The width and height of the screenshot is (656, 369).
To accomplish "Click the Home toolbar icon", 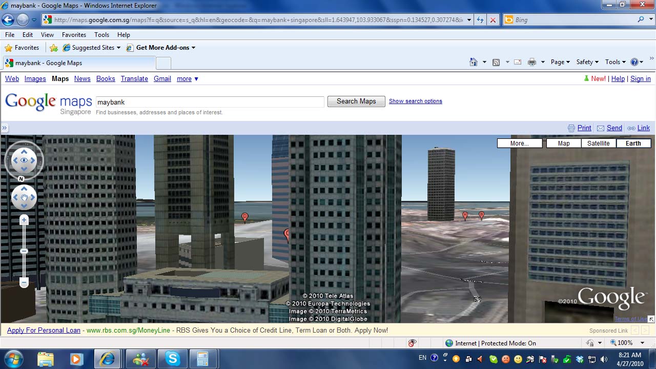I will coord(474,62).
